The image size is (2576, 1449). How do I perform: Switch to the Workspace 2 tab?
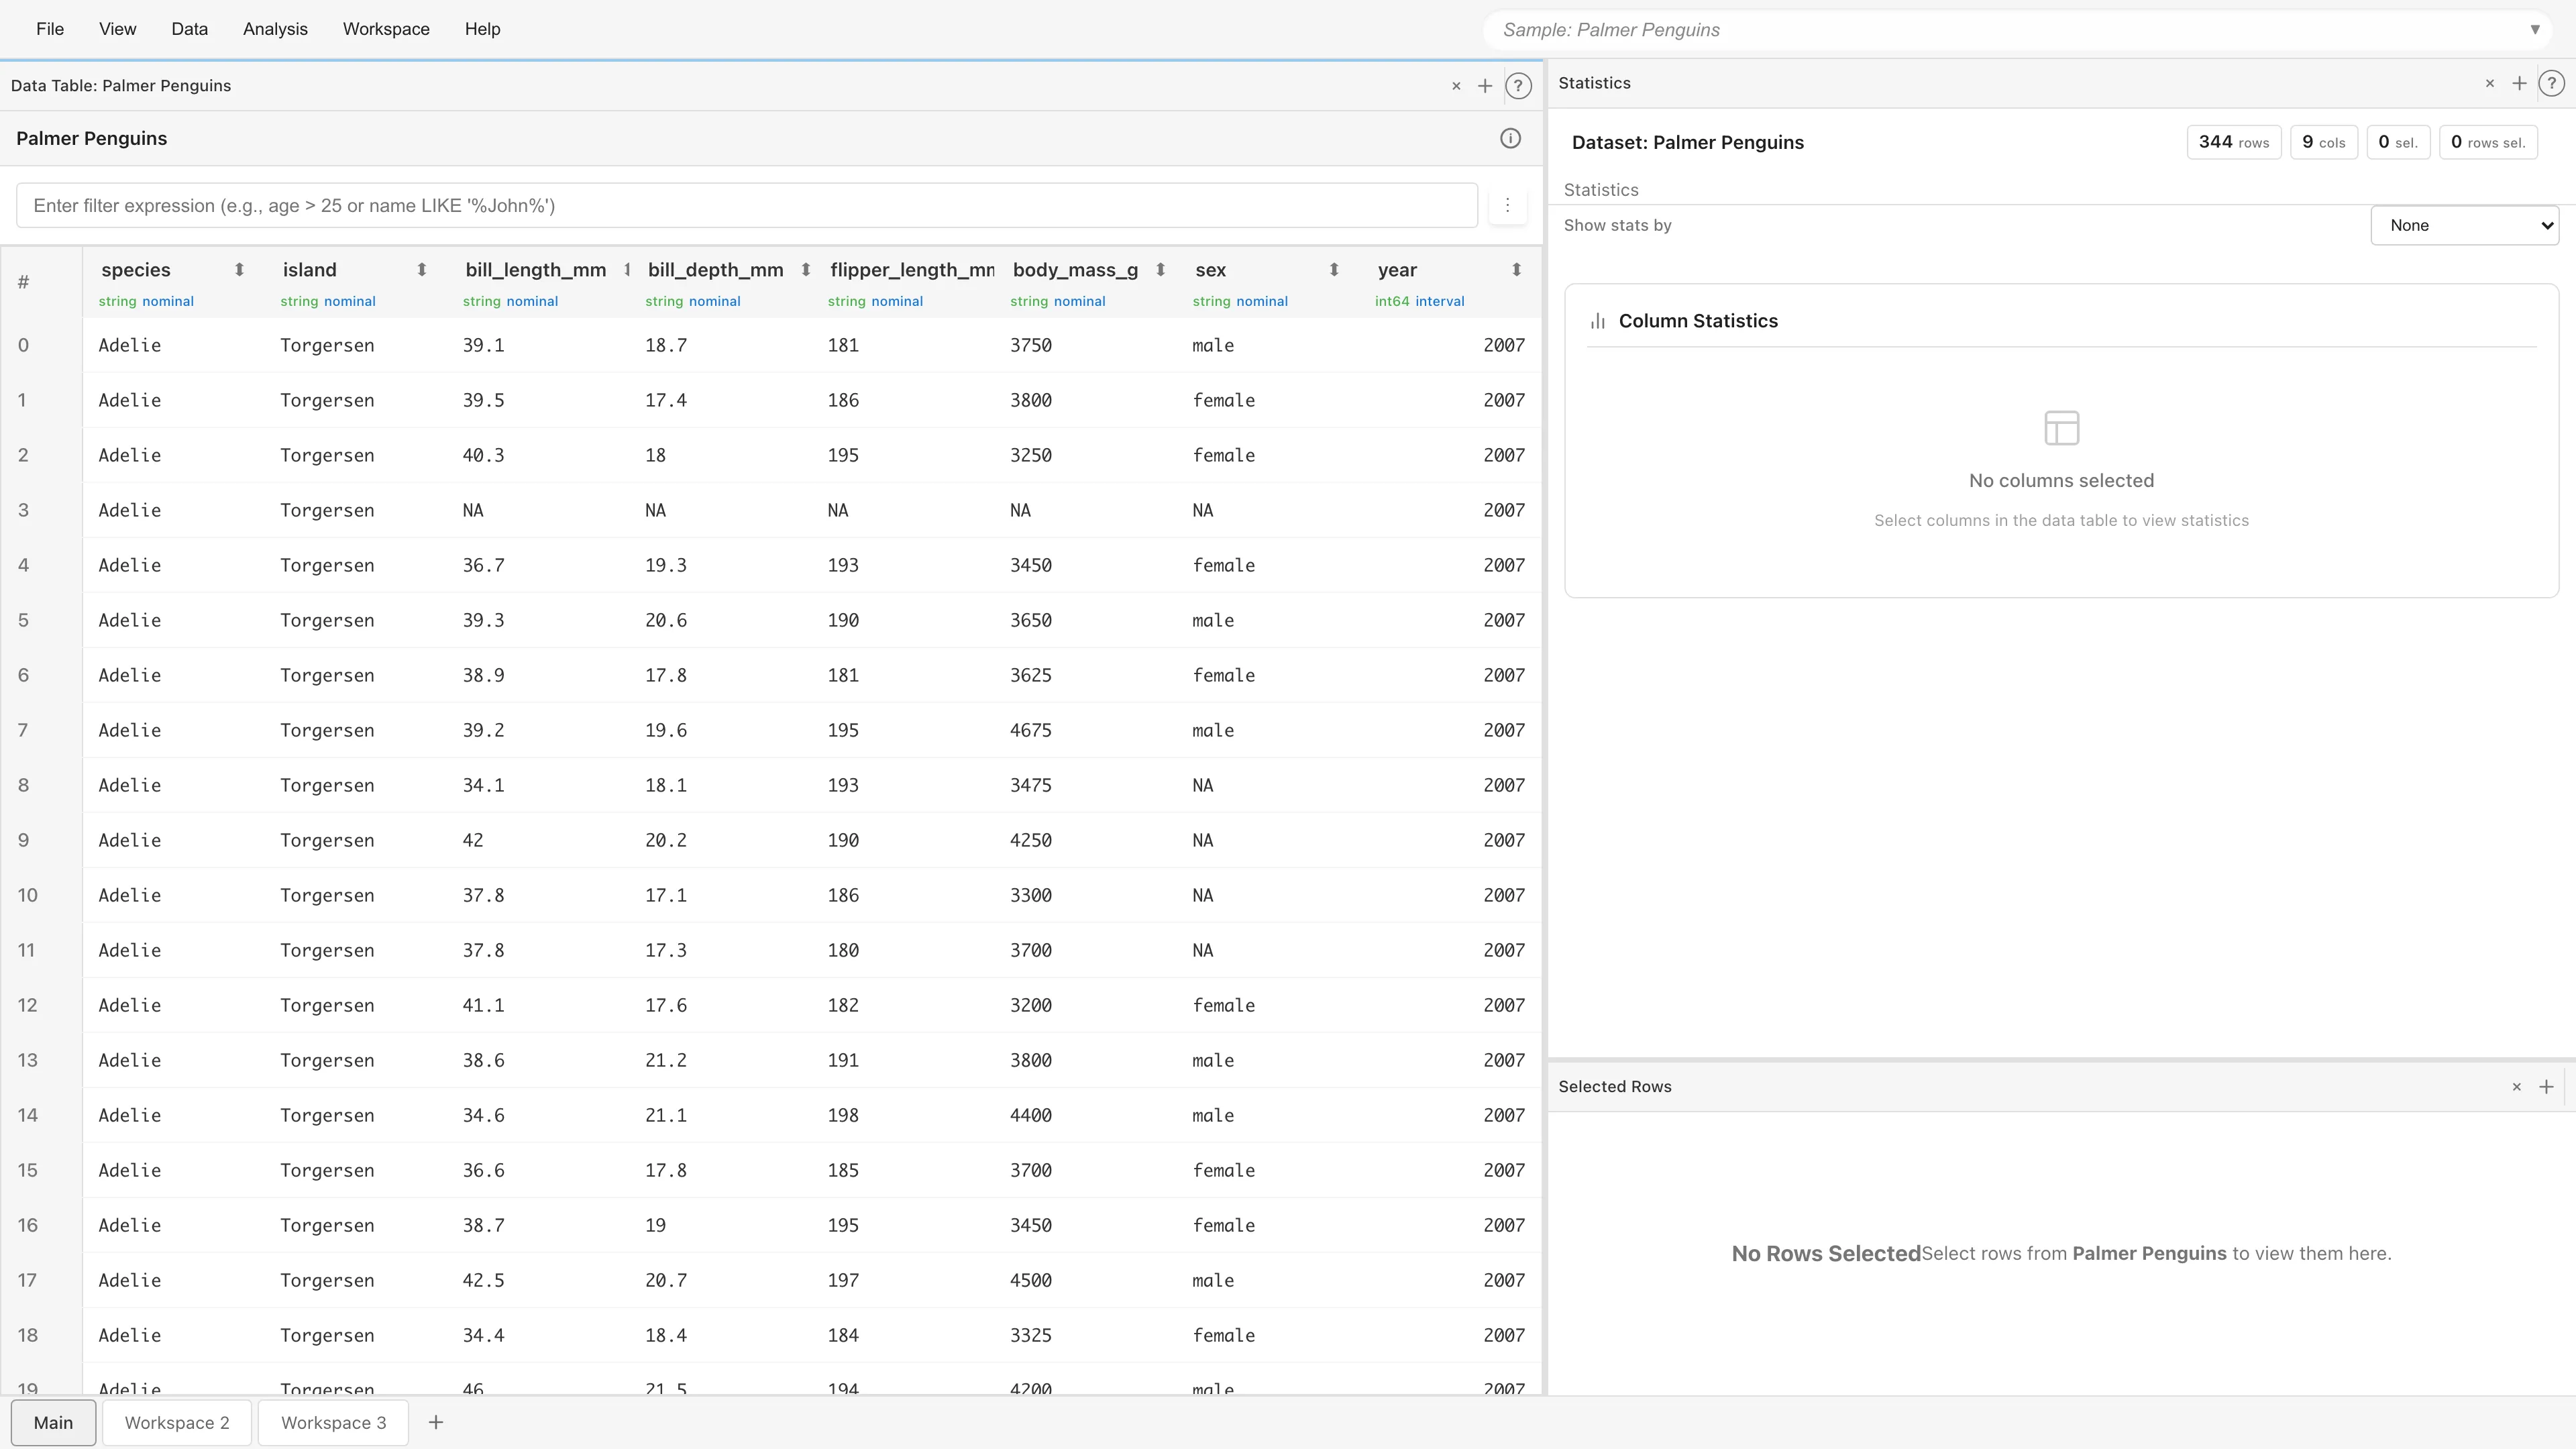[x=177, y=1423]
